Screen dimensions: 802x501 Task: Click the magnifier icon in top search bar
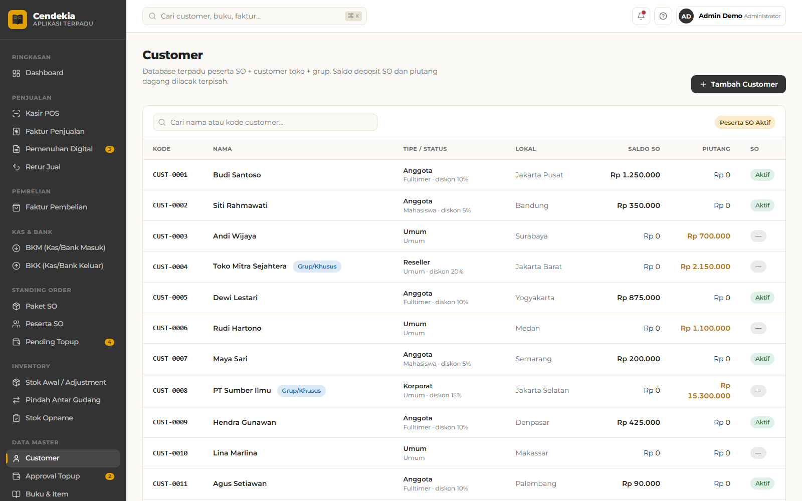coord(152,16)
